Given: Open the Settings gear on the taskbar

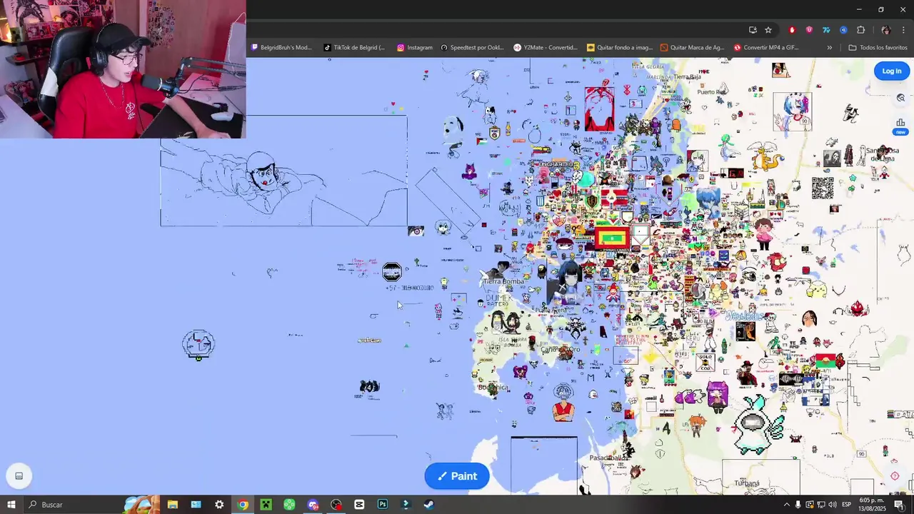Looking at the screenshot, I should 219,505.
